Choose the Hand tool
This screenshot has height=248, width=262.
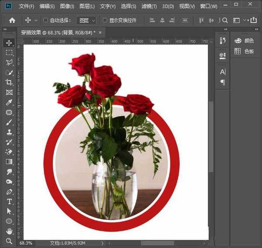(9, 231)
